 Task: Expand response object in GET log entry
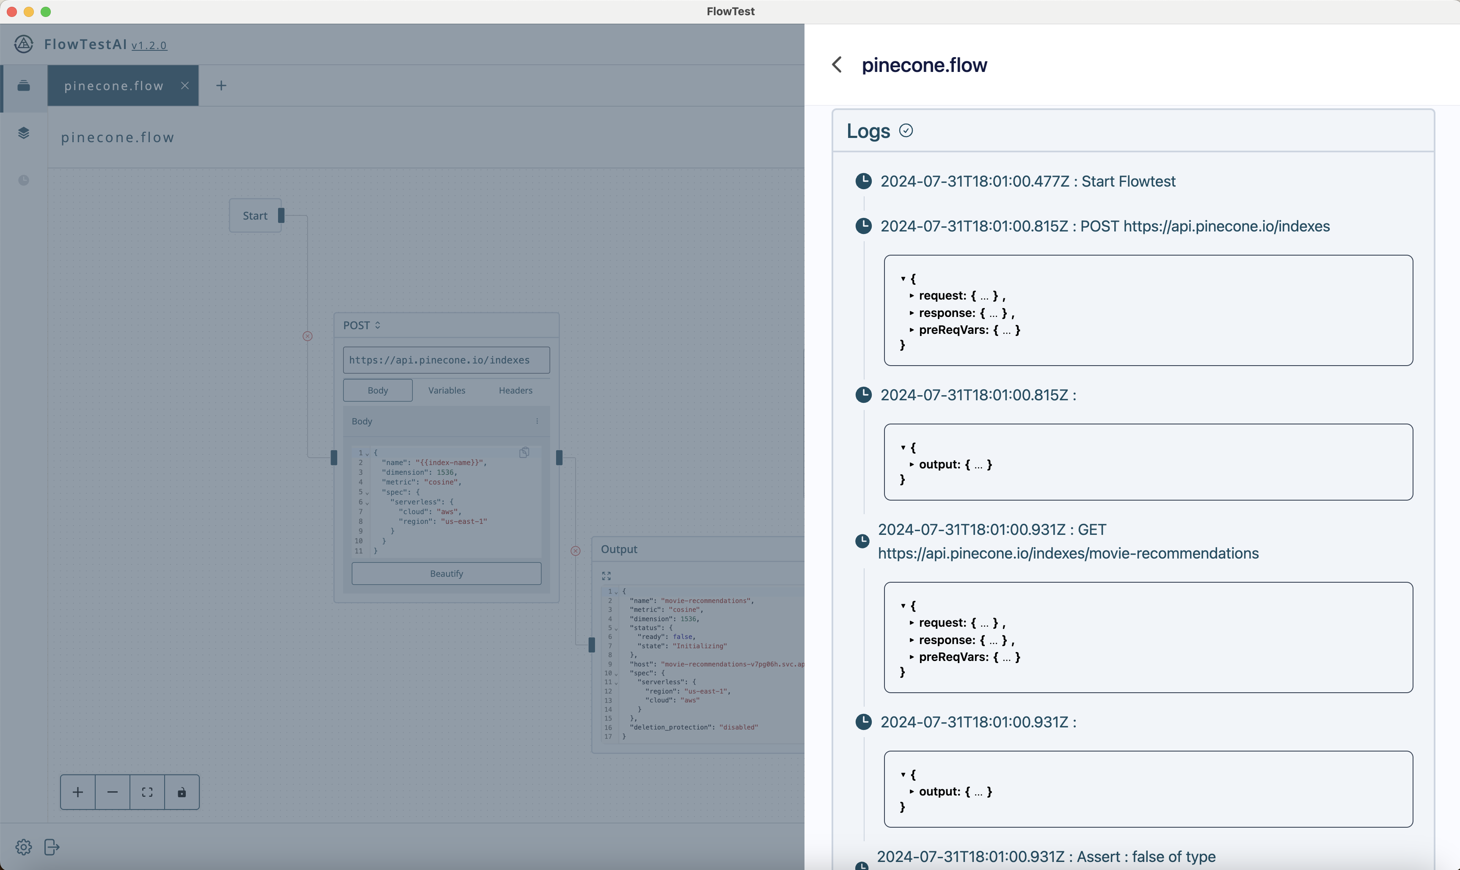tap(912, 640)
